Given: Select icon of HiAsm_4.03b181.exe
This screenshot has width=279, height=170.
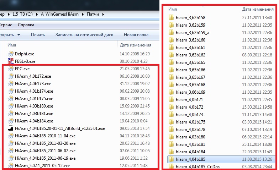Looking at the screenshot, I should point(11,114).
